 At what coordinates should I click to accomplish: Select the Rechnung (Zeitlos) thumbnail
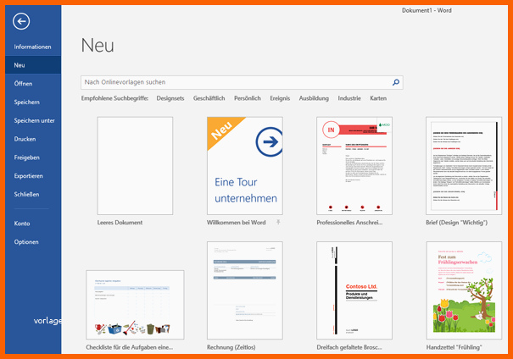pos(245,290)
